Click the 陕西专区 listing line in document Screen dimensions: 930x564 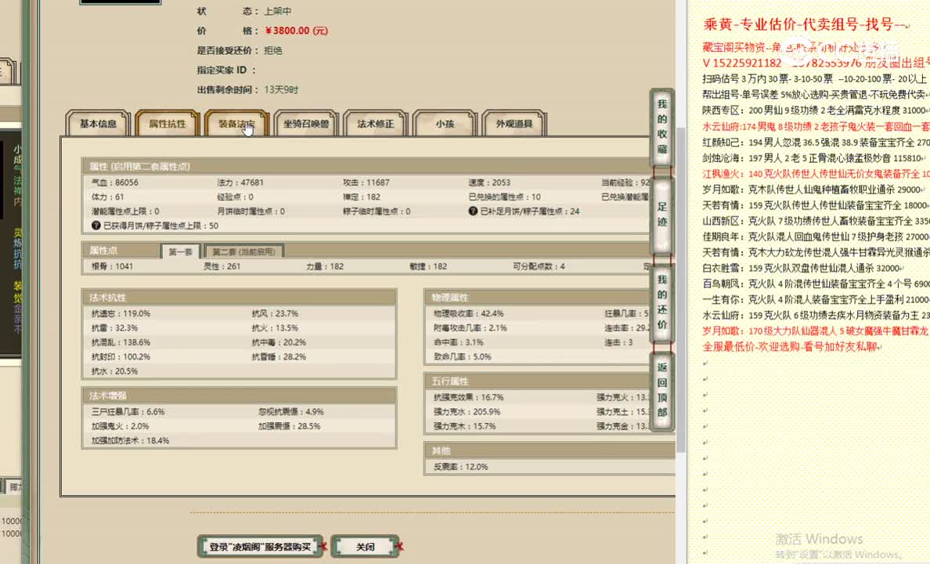[x=815, y=110]
